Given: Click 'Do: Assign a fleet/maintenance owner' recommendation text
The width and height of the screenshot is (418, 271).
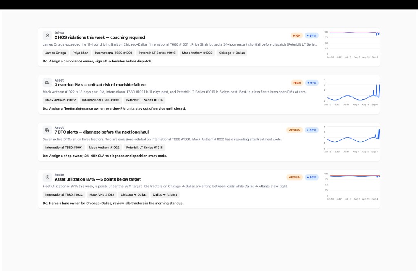Looking at the screenshot, I should tap(114, 109).
